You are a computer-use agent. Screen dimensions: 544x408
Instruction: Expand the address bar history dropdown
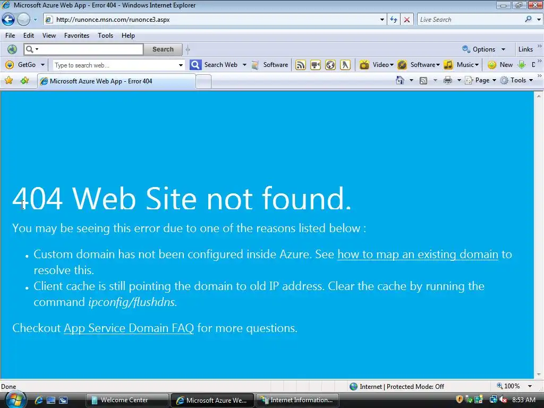click(x=382, y=20)
